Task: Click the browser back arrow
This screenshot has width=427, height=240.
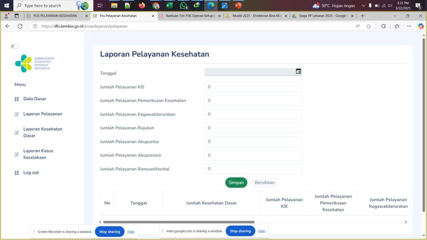Action: coord(8,26)
